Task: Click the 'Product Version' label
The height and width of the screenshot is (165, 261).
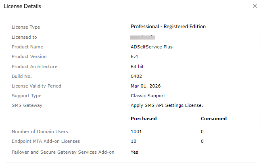Action: click(x=29, y=56)
